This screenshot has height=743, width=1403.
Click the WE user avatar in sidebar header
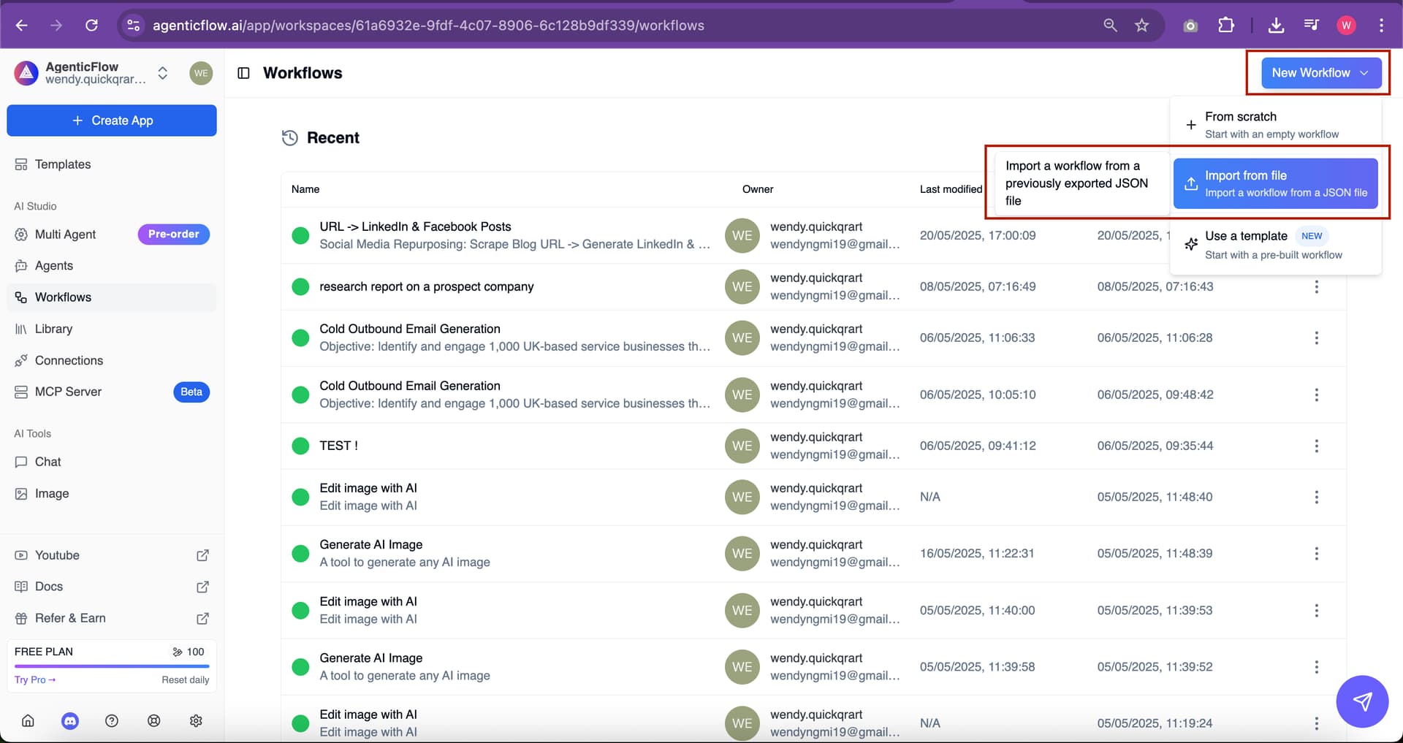point(201,73)
